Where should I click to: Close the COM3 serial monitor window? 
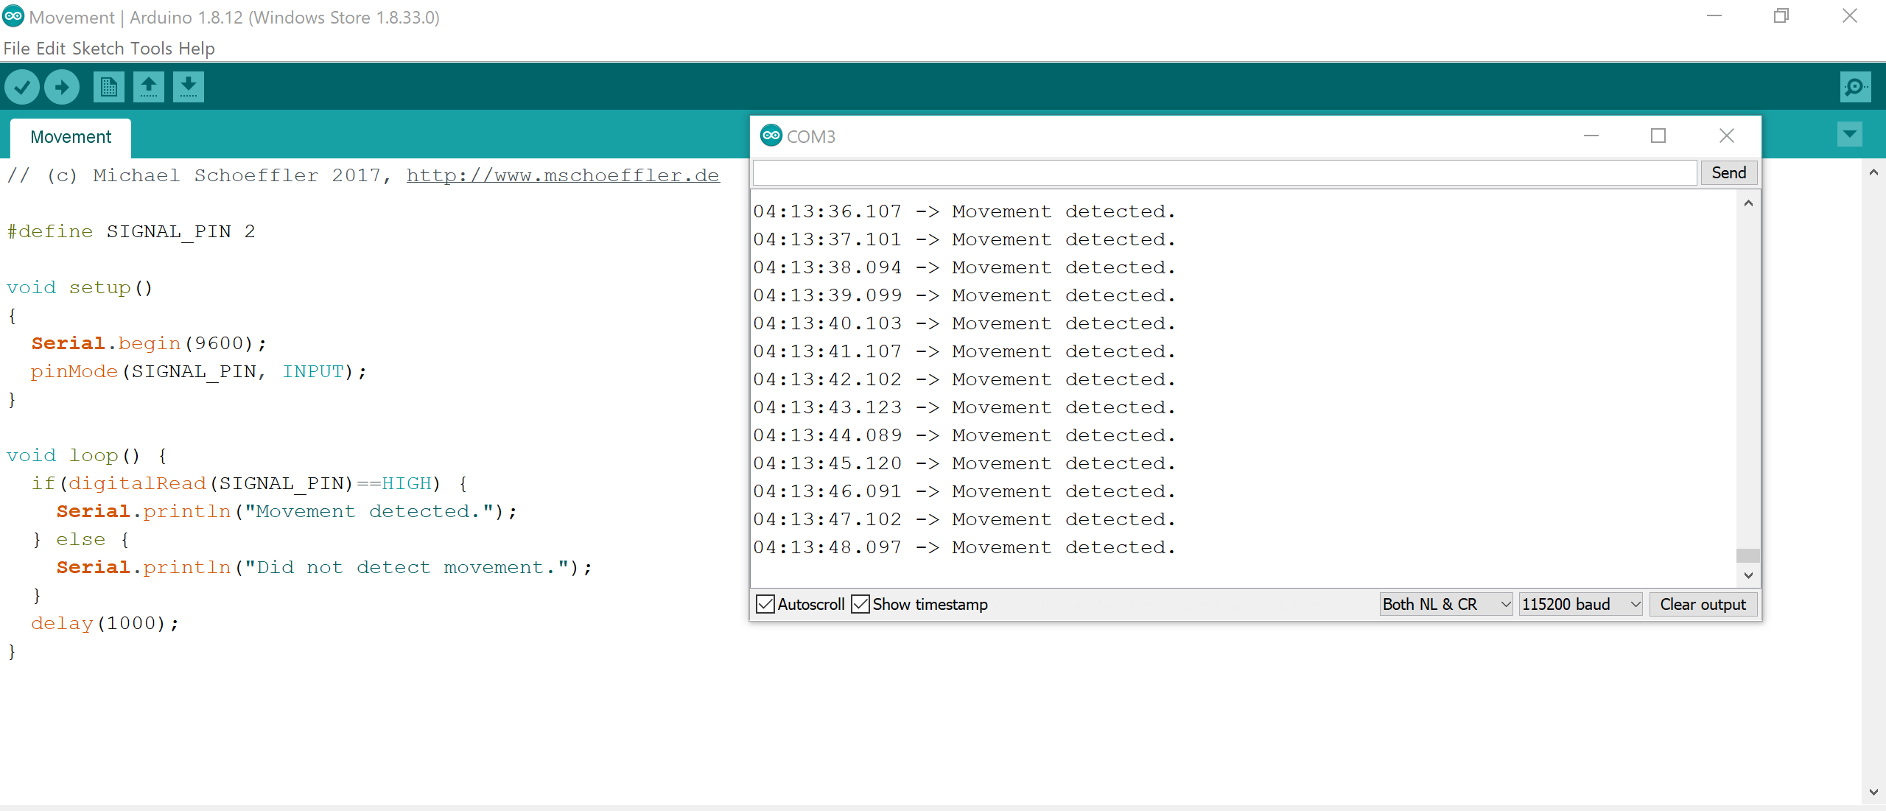click(x=1726, y=136)
